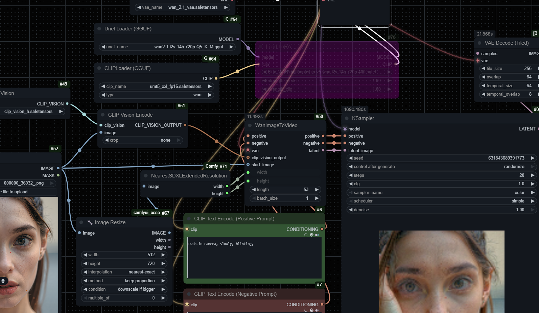Click CLIP output socket on CLIPLoader (GGUF)

tap(216, 78)
